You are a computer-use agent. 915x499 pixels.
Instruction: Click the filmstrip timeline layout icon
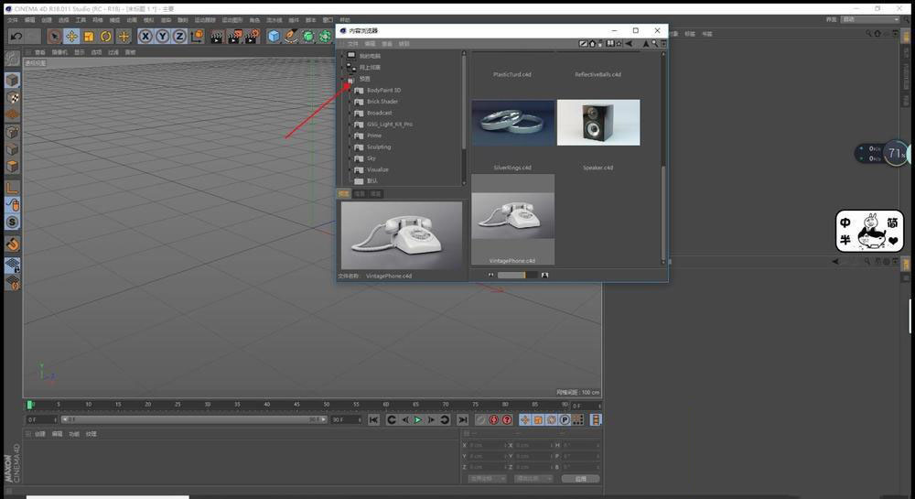click(596, 419)
